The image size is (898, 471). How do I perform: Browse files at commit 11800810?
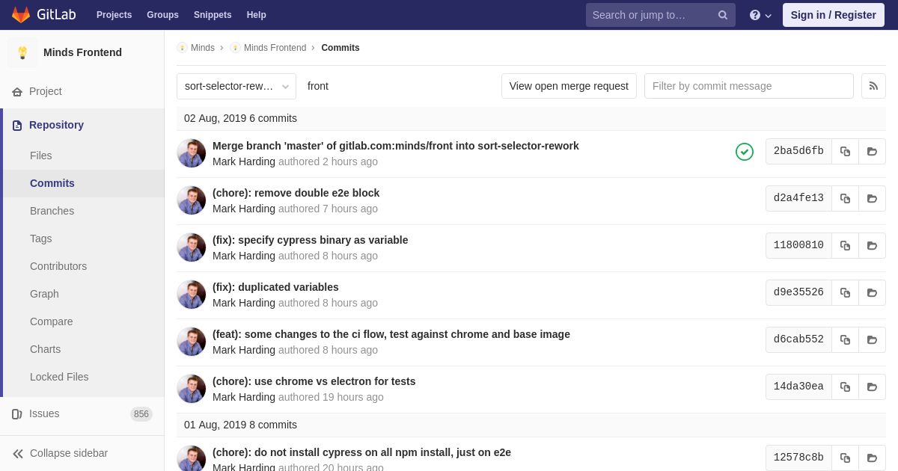tap(872, 245)
